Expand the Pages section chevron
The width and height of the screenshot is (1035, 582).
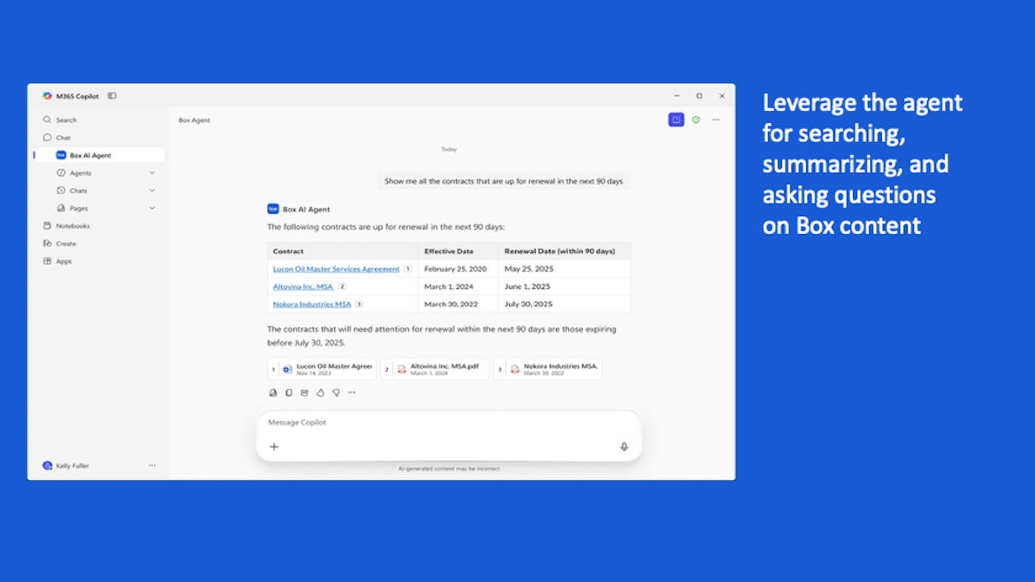152,208
